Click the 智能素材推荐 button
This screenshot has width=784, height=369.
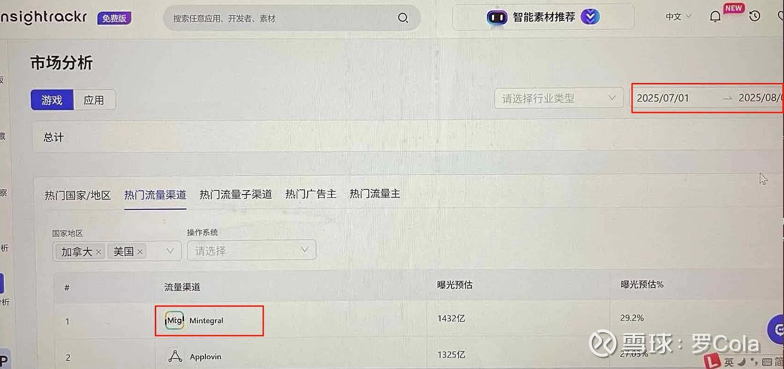(x=543, y=18)
